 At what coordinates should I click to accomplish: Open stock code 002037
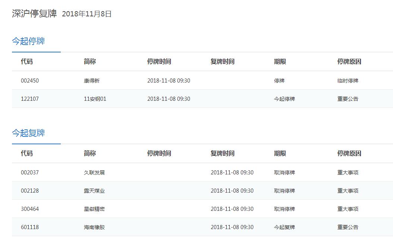click(x=30, y=173)
